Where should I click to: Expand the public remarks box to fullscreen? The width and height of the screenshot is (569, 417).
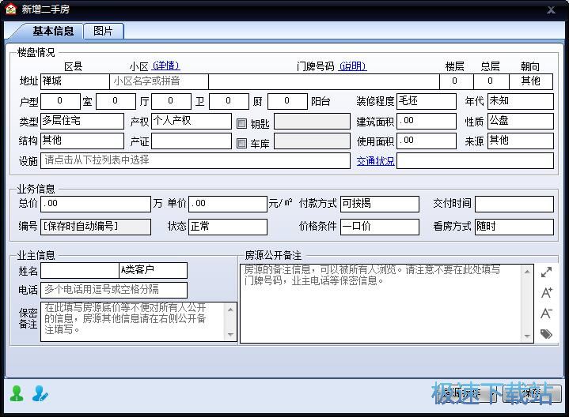(x=546, y=272)
